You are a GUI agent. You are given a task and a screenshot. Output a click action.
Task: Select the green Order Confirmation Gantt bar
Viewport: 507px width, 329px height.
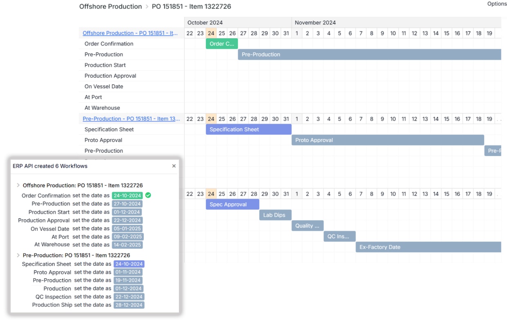[x=222, y=44]
